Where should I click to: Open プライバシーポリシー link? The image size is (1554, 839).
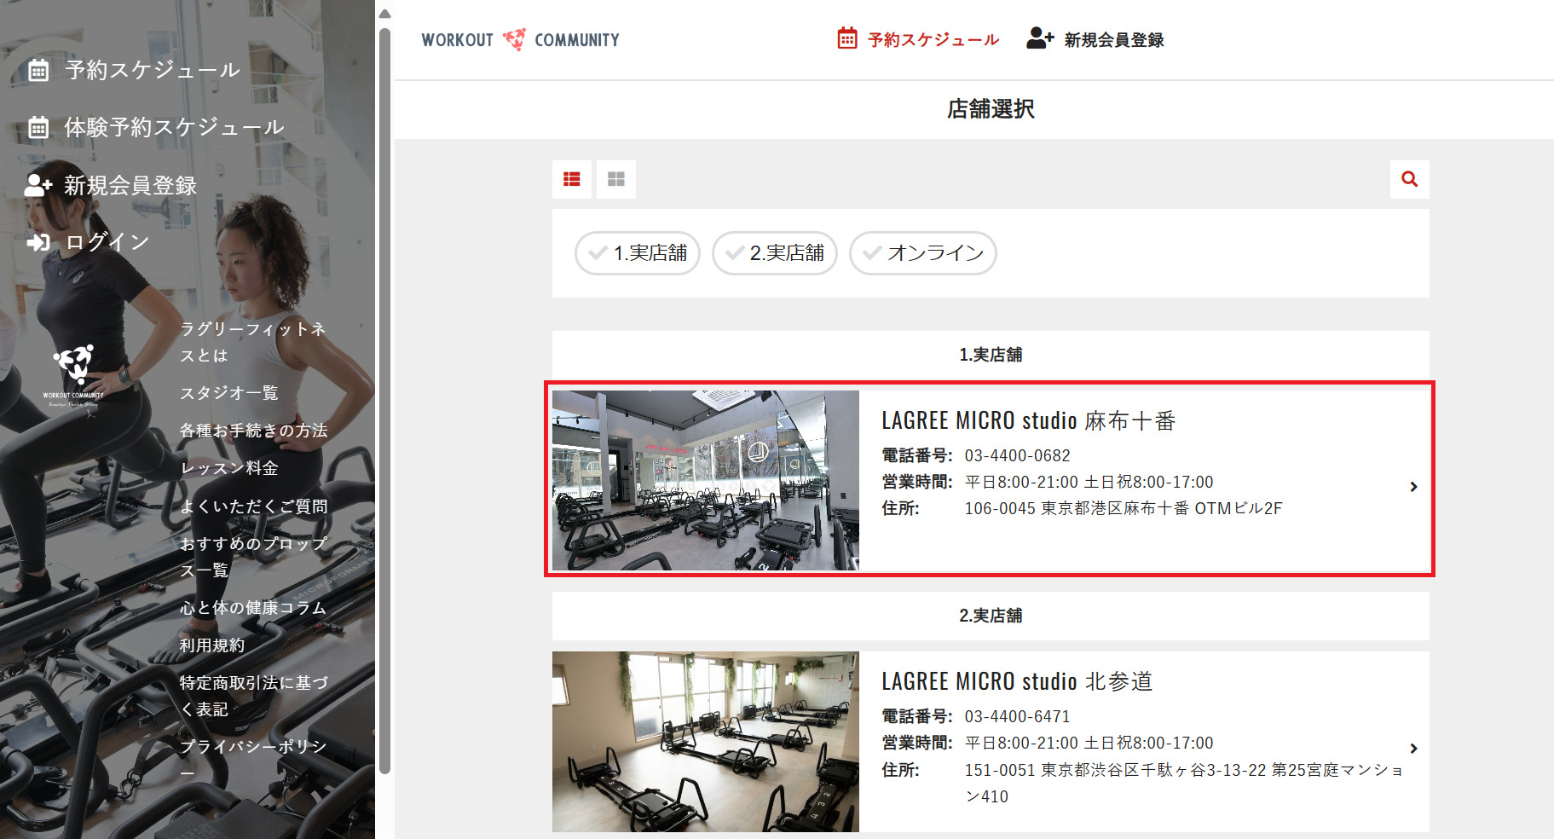pos(253,760)
